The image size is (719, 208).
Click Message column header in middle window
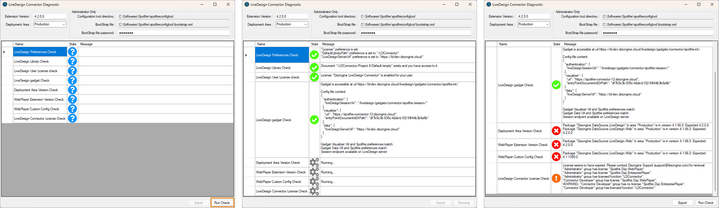pos(398,44)
